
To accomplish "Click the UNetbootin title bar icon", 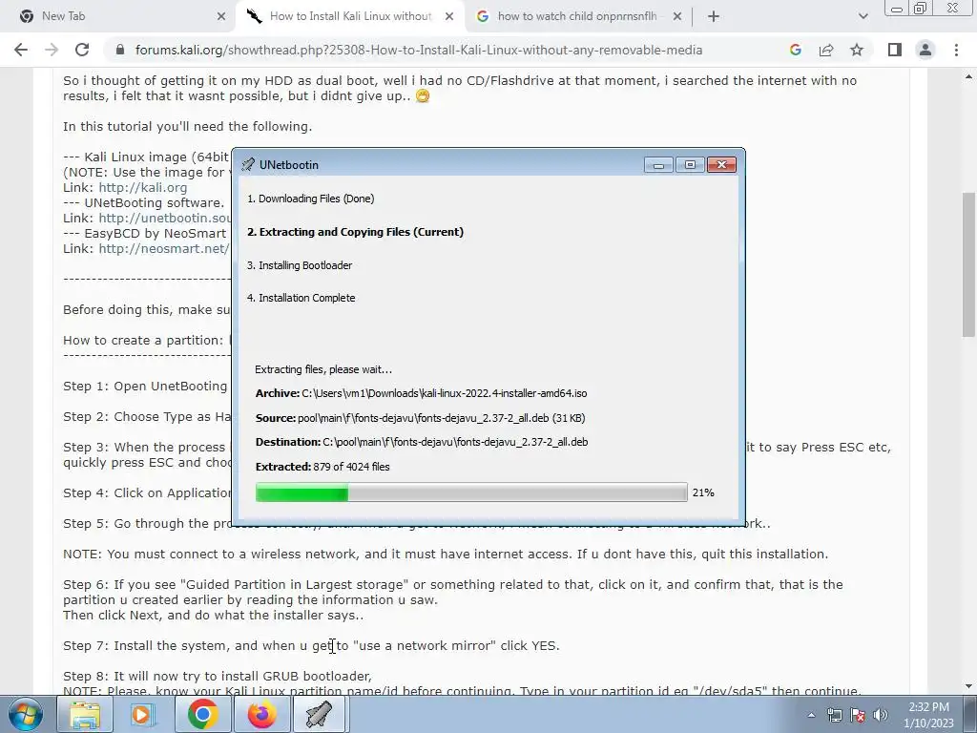I will [x=248, y=164].
